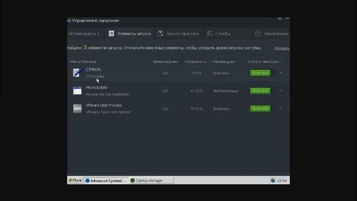Open the Пуск start menu
The width and height of the screenshot is (357, 201).
pyautogui.click(x=75, y=180)
